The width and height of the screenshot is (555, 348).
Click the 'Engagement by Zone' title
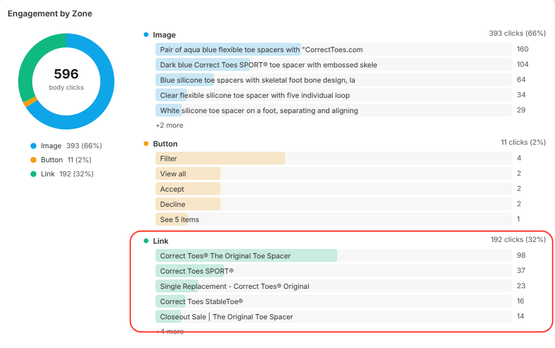[x=50, y=13]
